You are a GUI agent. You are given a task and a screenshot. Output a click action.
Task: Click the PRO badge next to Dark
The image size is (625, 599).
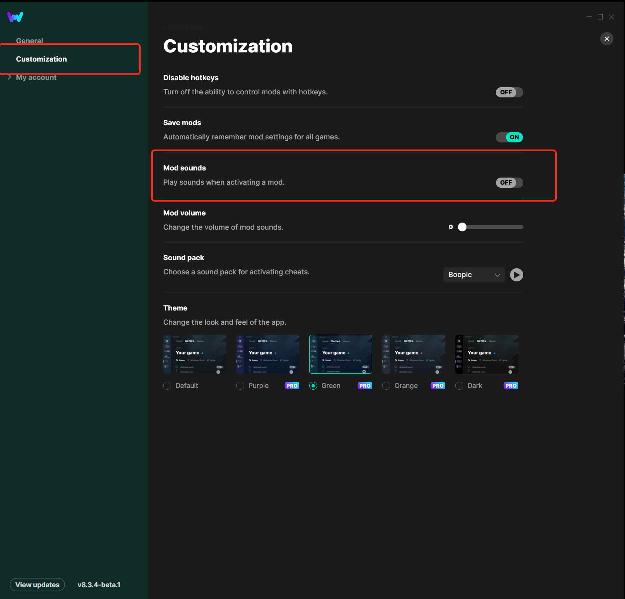tap(511, 386)
